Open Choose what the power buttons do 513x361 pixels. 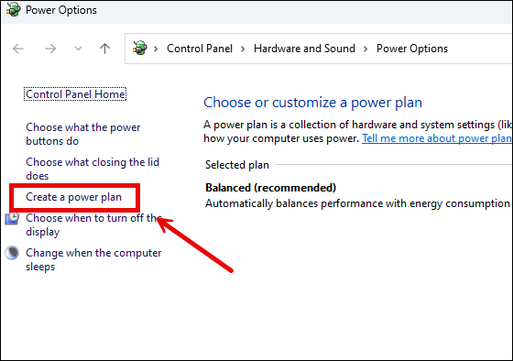point(83,134)
